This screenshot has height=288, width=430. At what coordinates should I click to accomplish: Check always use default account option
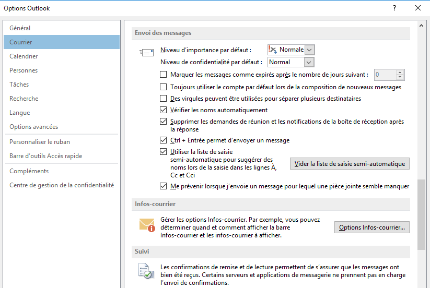point(163,87)
